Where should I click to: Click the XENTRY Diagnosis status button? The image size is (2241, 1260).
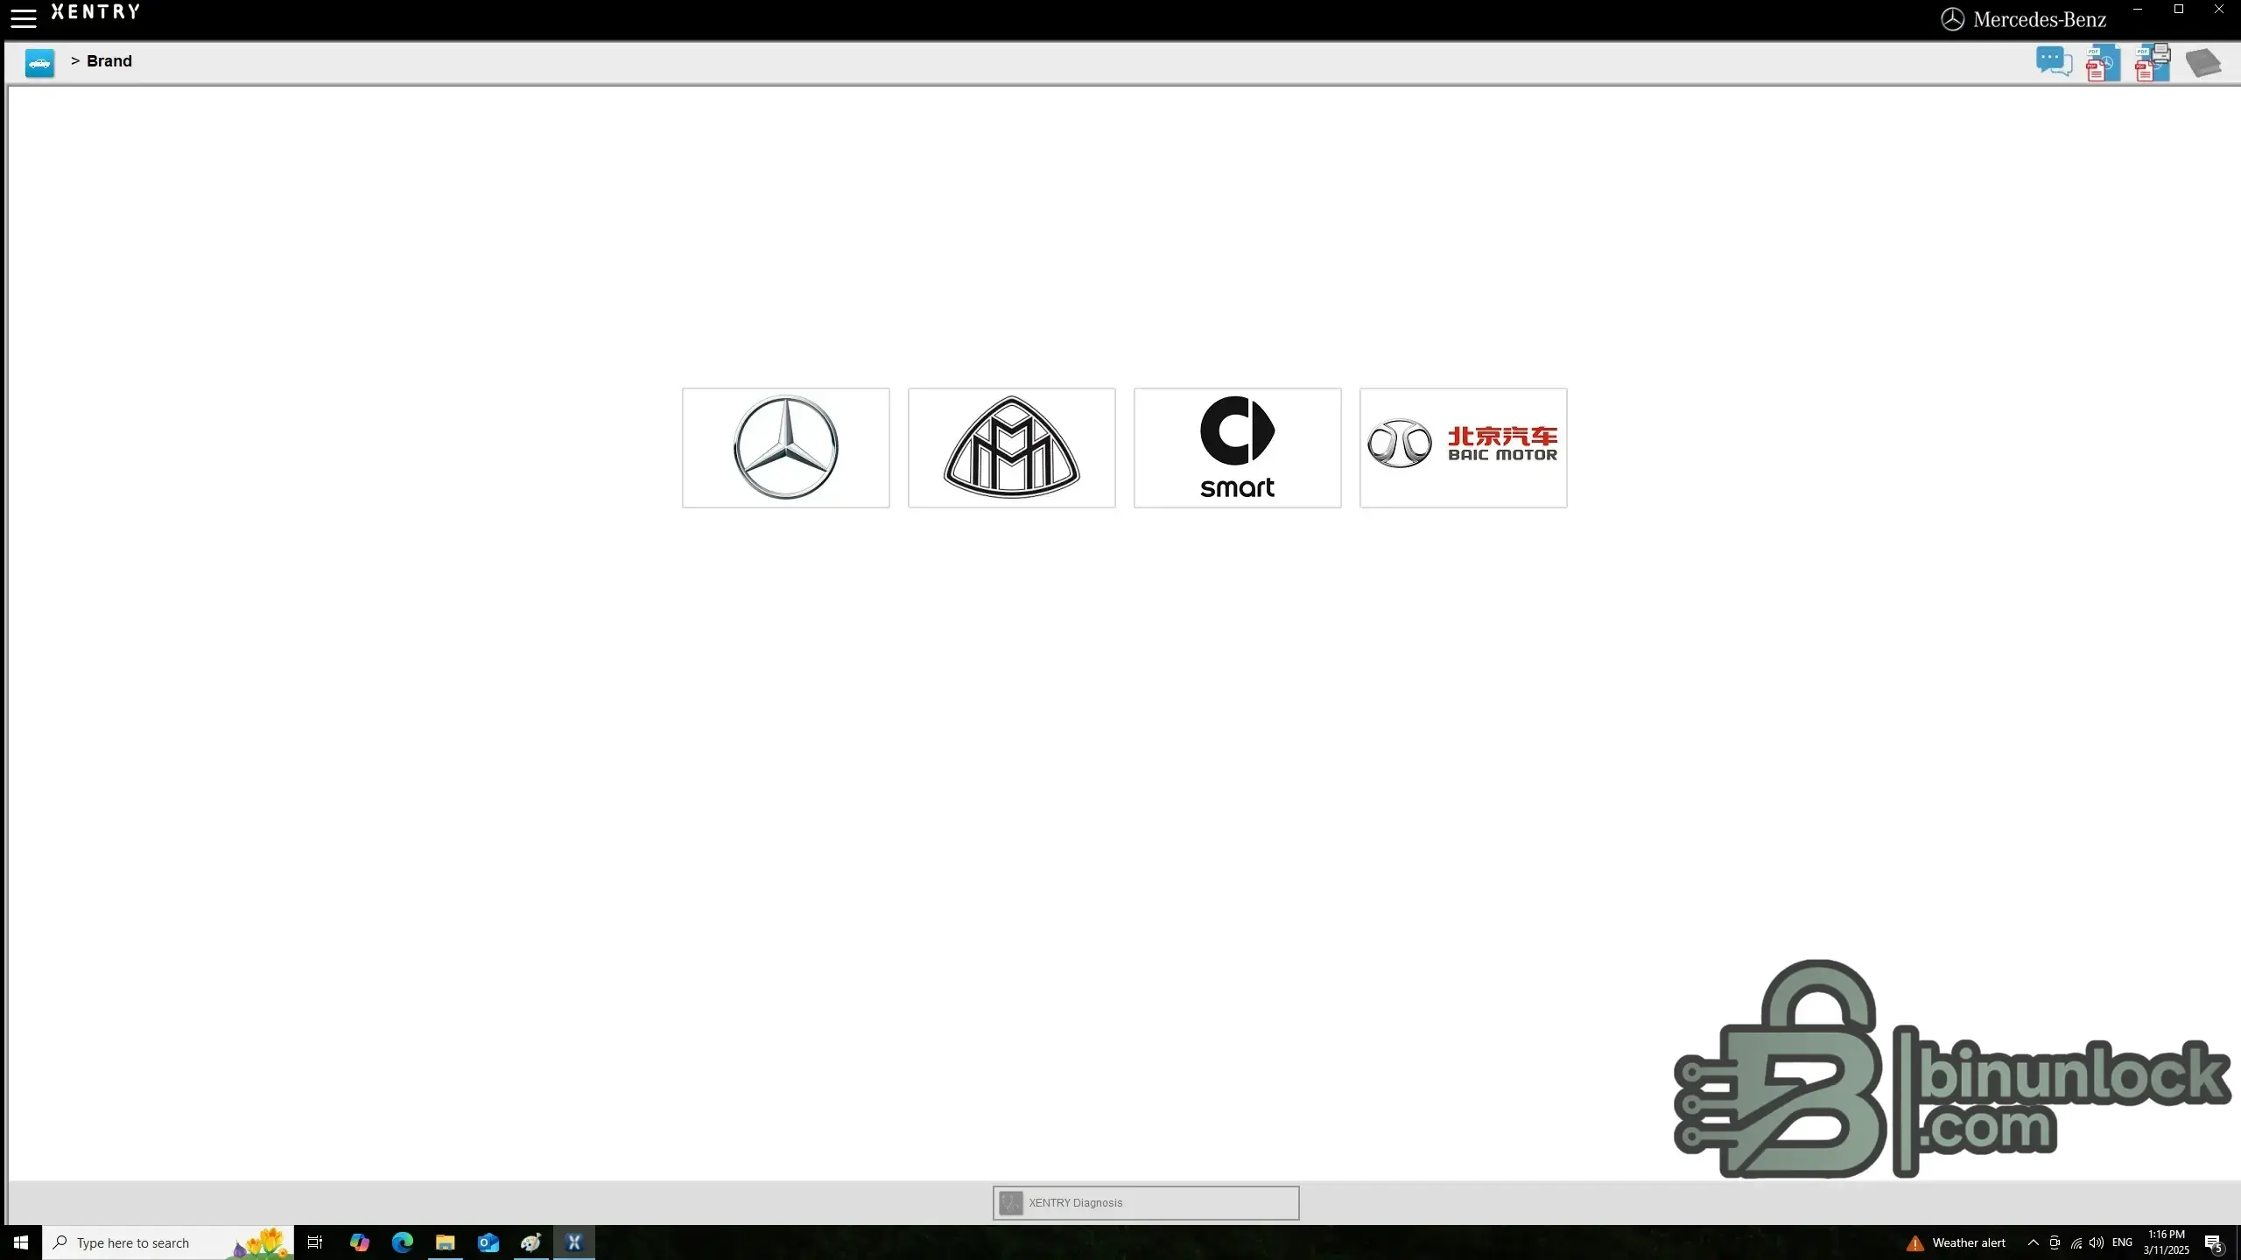(x=1146, y=1203)
